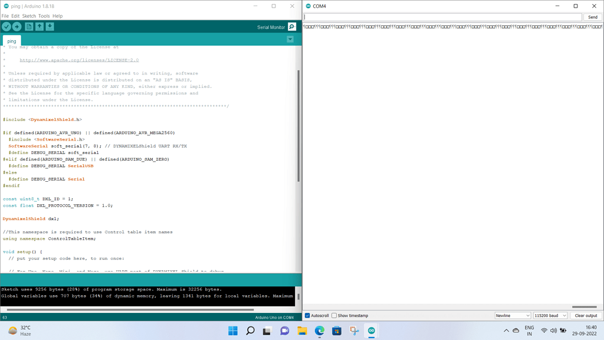The image size is (604, 340).
Task: Click the Clear output button
Action: (x=586, y=316)
